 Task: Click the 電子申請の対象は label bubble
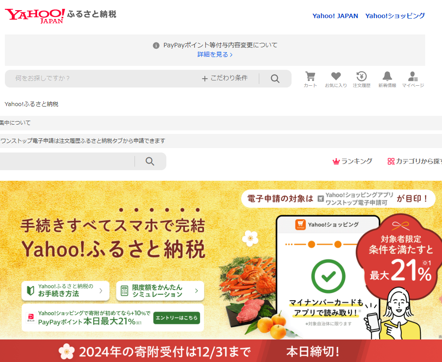(338, 198)
